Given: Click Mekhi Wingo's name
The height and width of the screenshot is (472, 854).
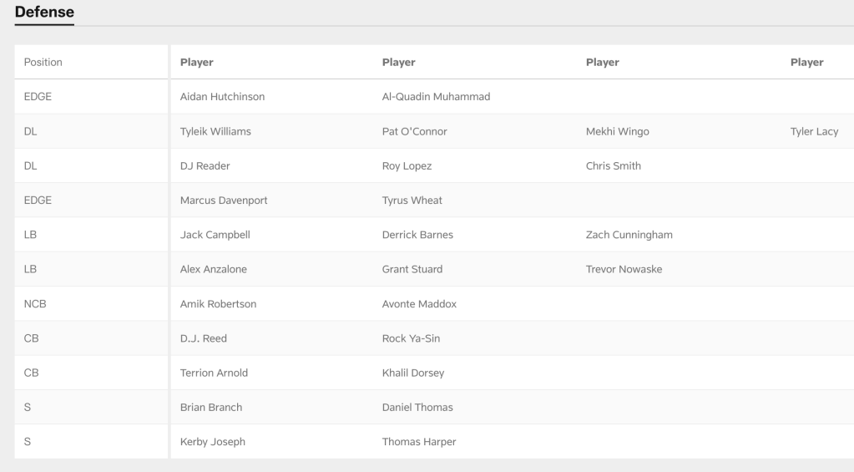Looking at the screenshot, I should coord(618,131).
